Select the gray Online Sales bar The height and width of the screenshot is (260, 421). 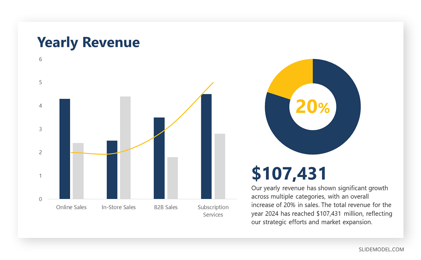[78, 171]
